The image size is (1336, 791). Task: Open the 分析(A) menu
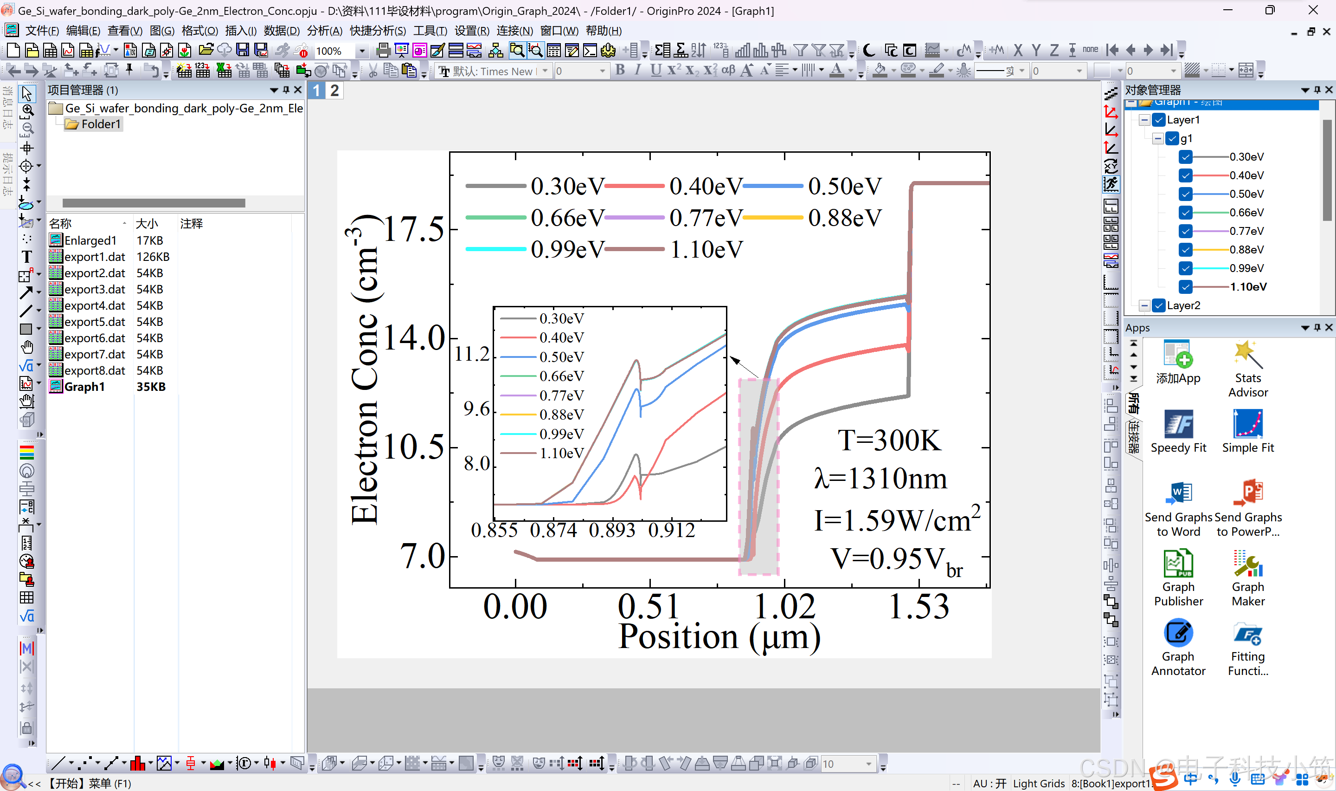click(x=324, y=31)
